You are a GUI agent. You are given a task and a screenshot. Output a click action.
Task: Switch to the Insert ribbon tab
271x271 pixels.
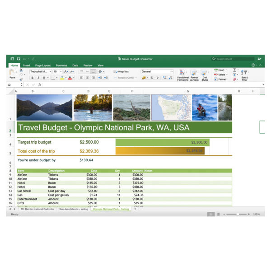[27, 65]
